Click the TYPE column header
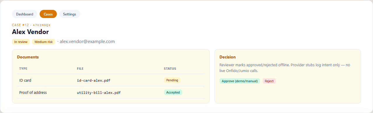 click(x=23, y=69)
